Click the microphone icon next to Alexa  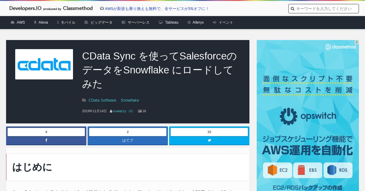coord(35,22)
